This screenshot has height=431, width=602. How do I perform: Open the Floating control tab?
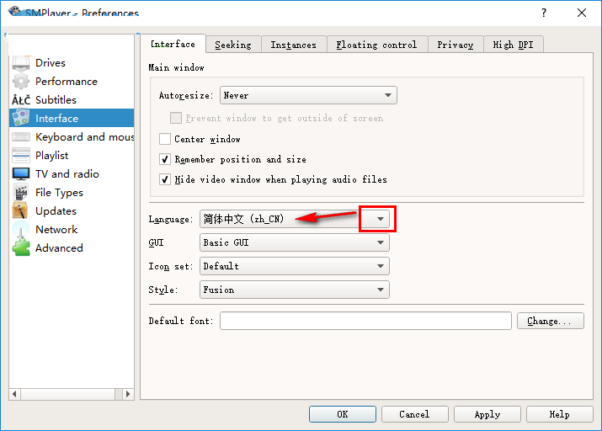(x=376, y=45)
